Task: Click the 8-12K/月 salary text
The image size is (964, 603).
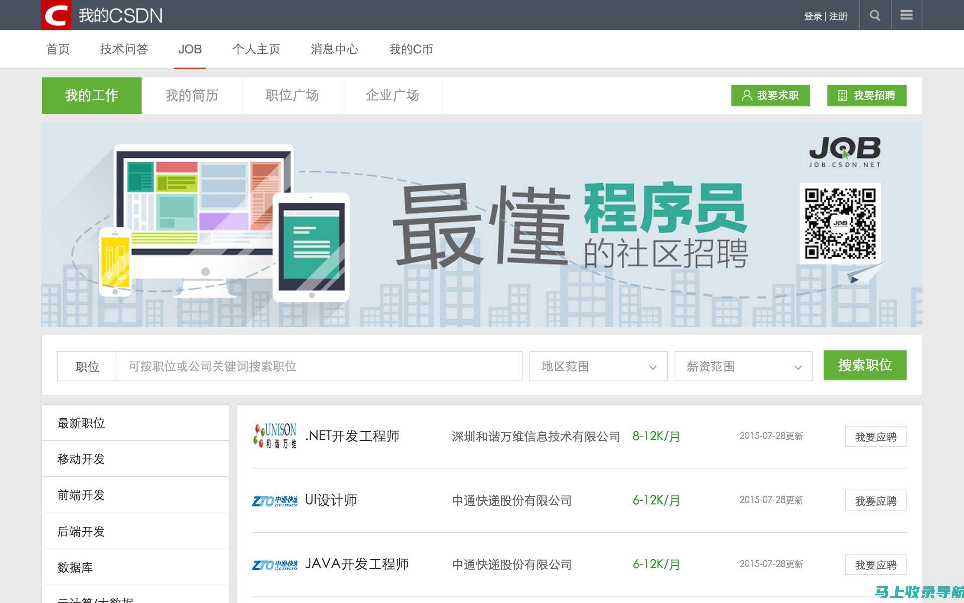Action: (x=656, y=436)
